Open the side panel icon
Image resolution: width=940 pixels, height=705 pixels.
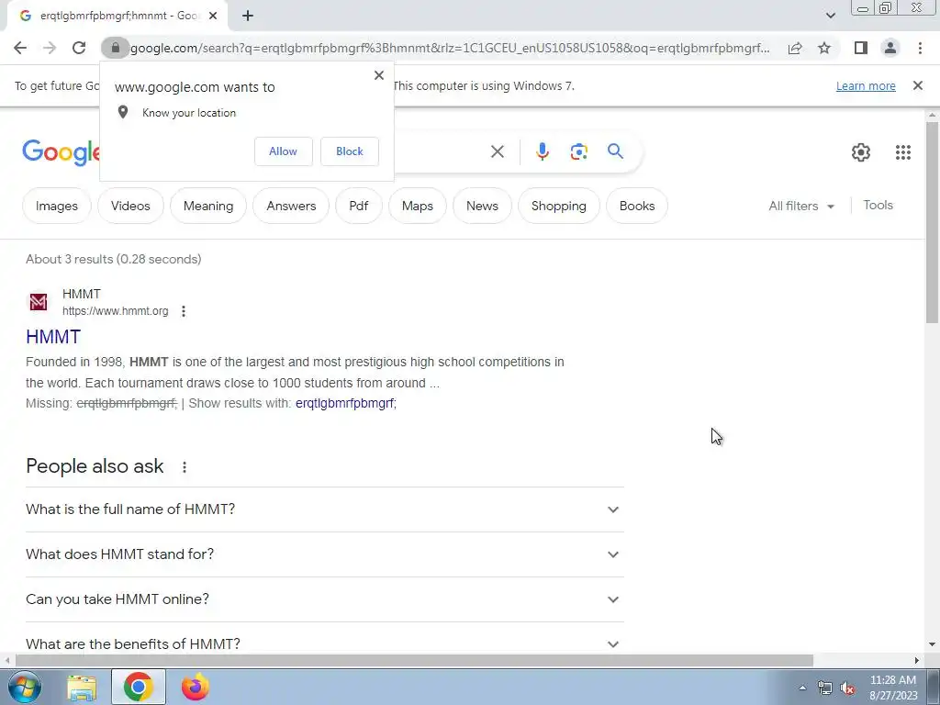pyautogui.click(x=861, y=48)
